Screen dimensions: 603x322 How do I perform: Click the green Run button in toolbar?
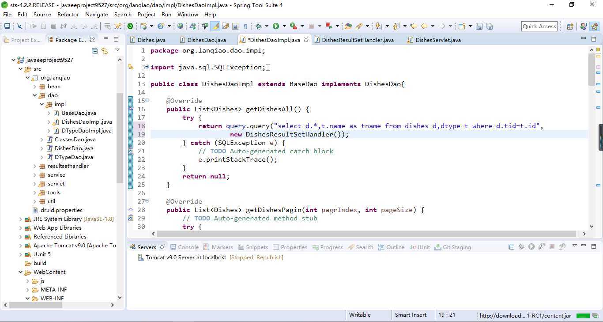click(276, 26)
